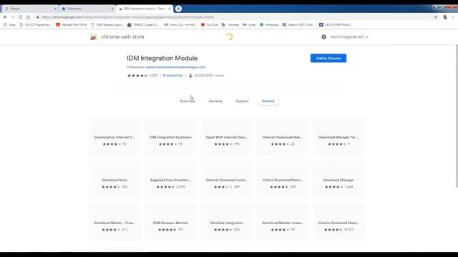Close the Google tab
This screenshot has height=257, width=458.
(x=56, y=9)
